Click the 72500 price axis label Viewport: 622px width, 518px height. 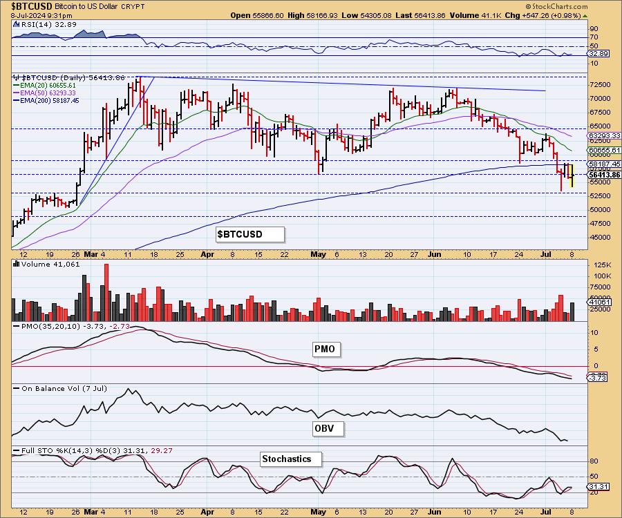pyautogui.click(x=599, y=85)
